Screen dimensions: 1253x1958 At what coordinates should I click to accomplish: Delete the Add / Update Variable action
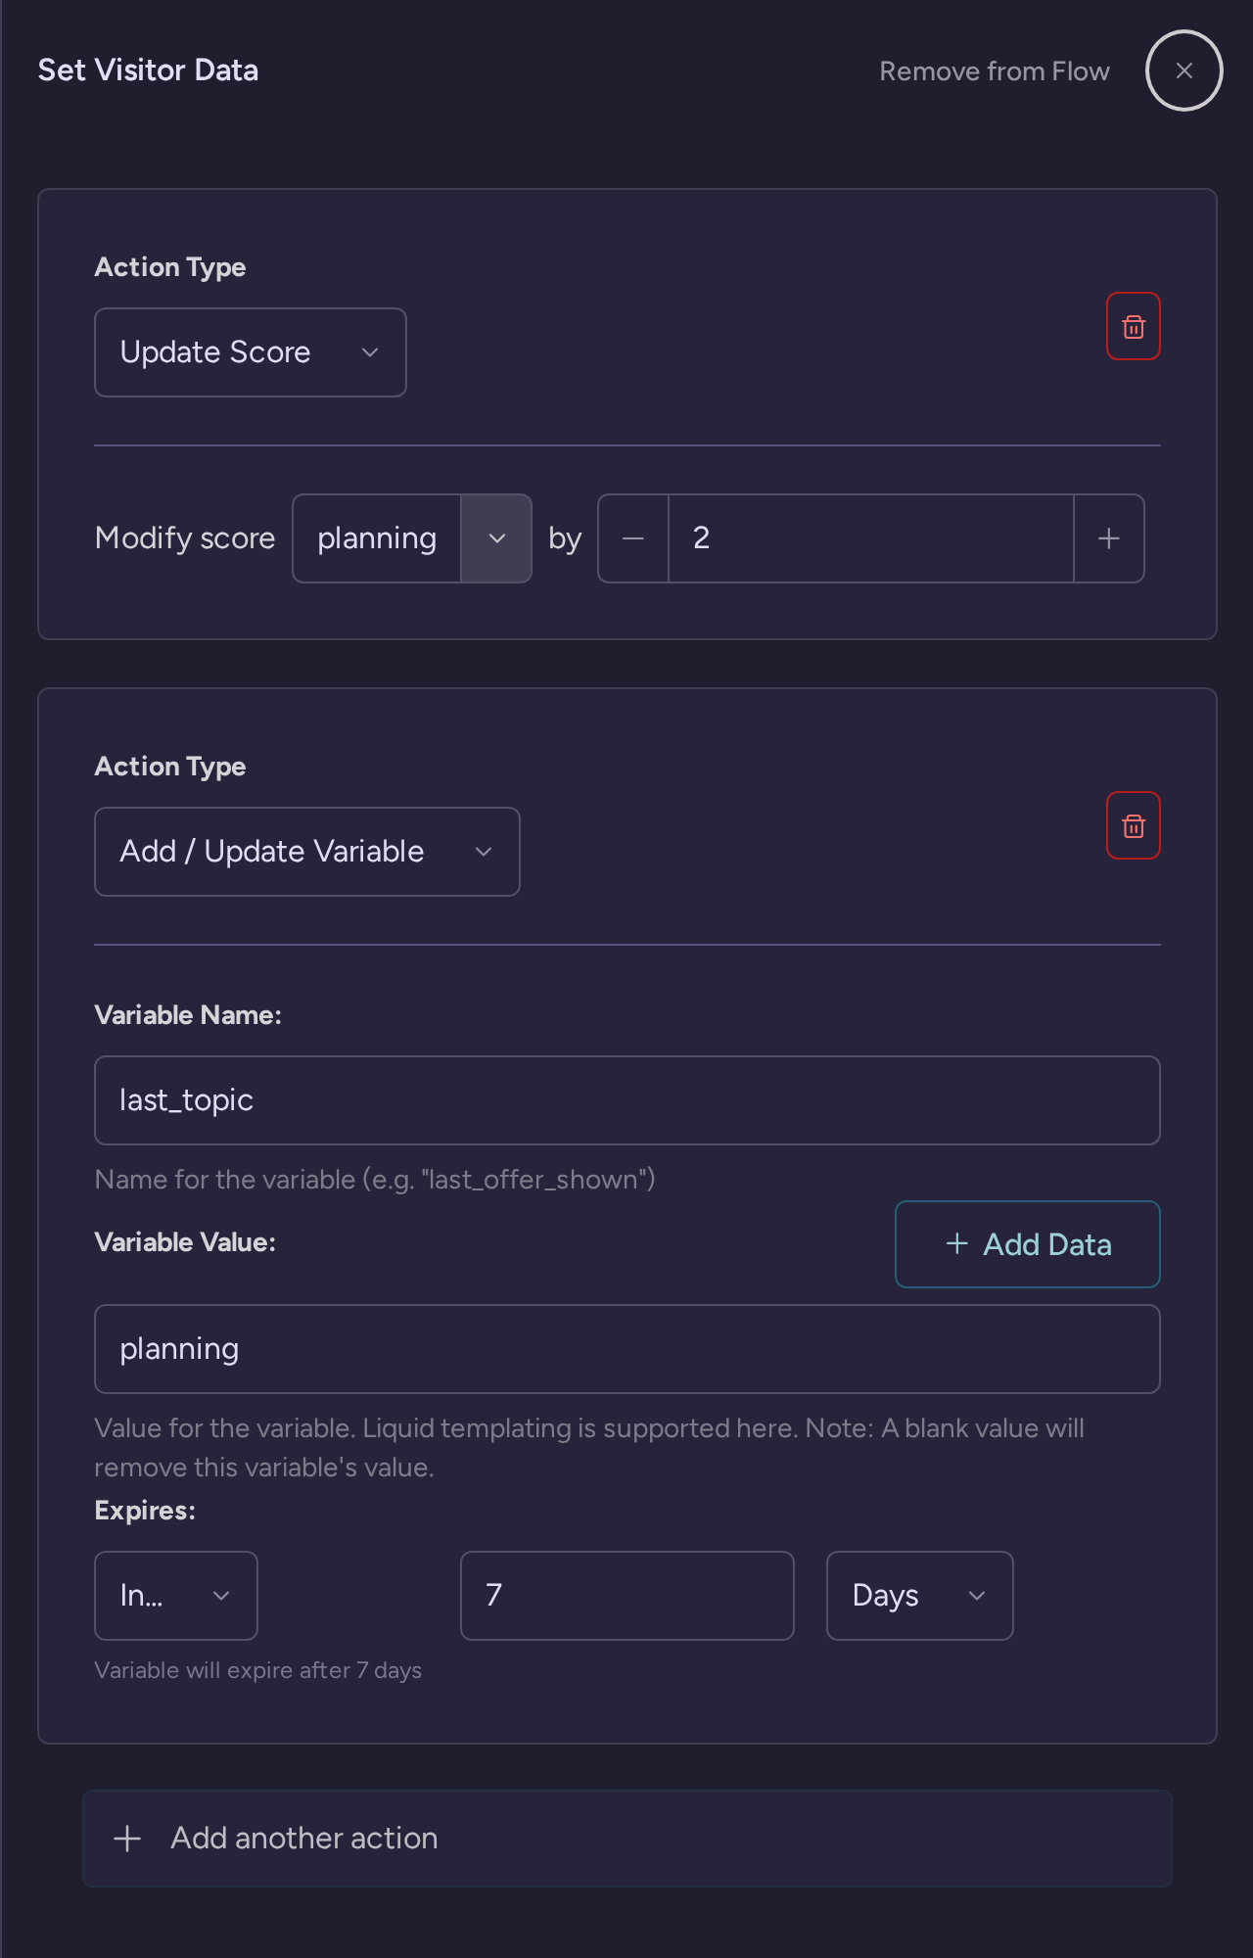(1134, 825)
